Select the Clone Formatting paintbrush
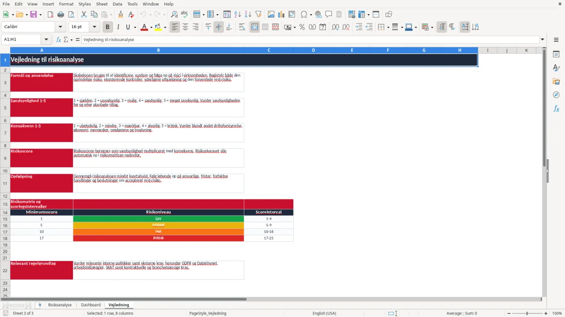Image resolution: width=565 pixels, height=317 pixels. [x=121, y=15]
